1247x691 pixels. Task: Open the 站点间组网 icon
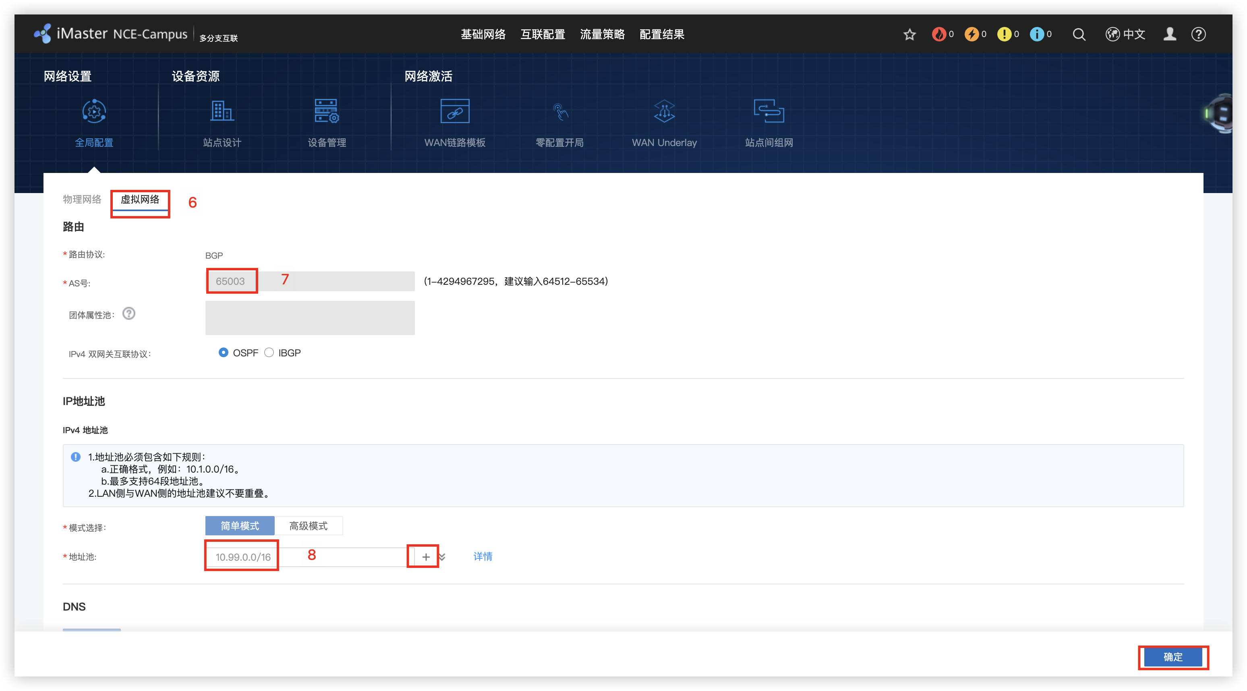(x=769, y=112)
